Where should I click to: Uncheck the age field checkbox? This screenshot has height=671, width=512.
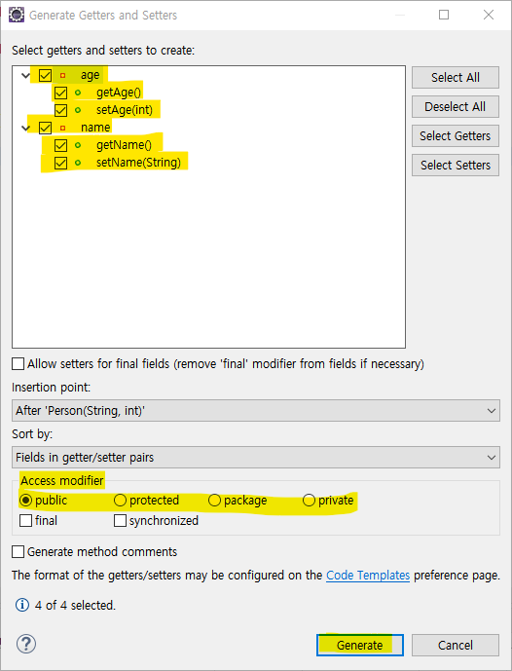click(x=45, y=75)
